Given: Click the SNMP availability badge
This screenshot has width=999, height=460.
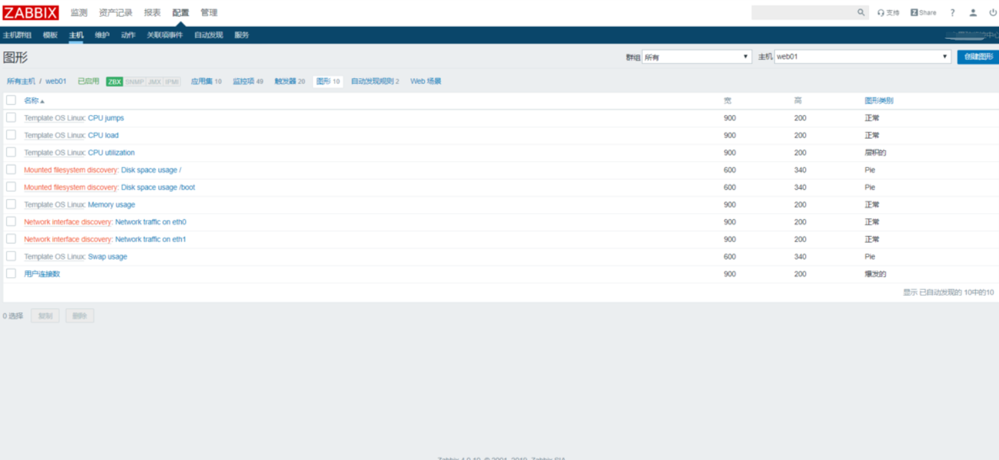Looking at the screenshot, I should point(135,82).
